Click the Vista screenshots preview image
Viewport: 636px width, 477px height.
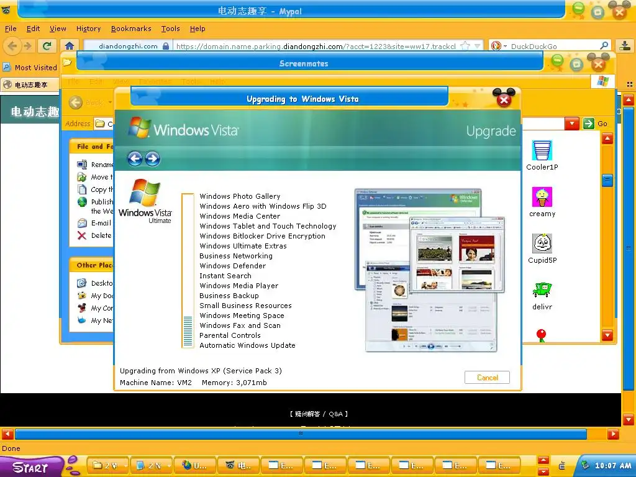coord(430,270)
